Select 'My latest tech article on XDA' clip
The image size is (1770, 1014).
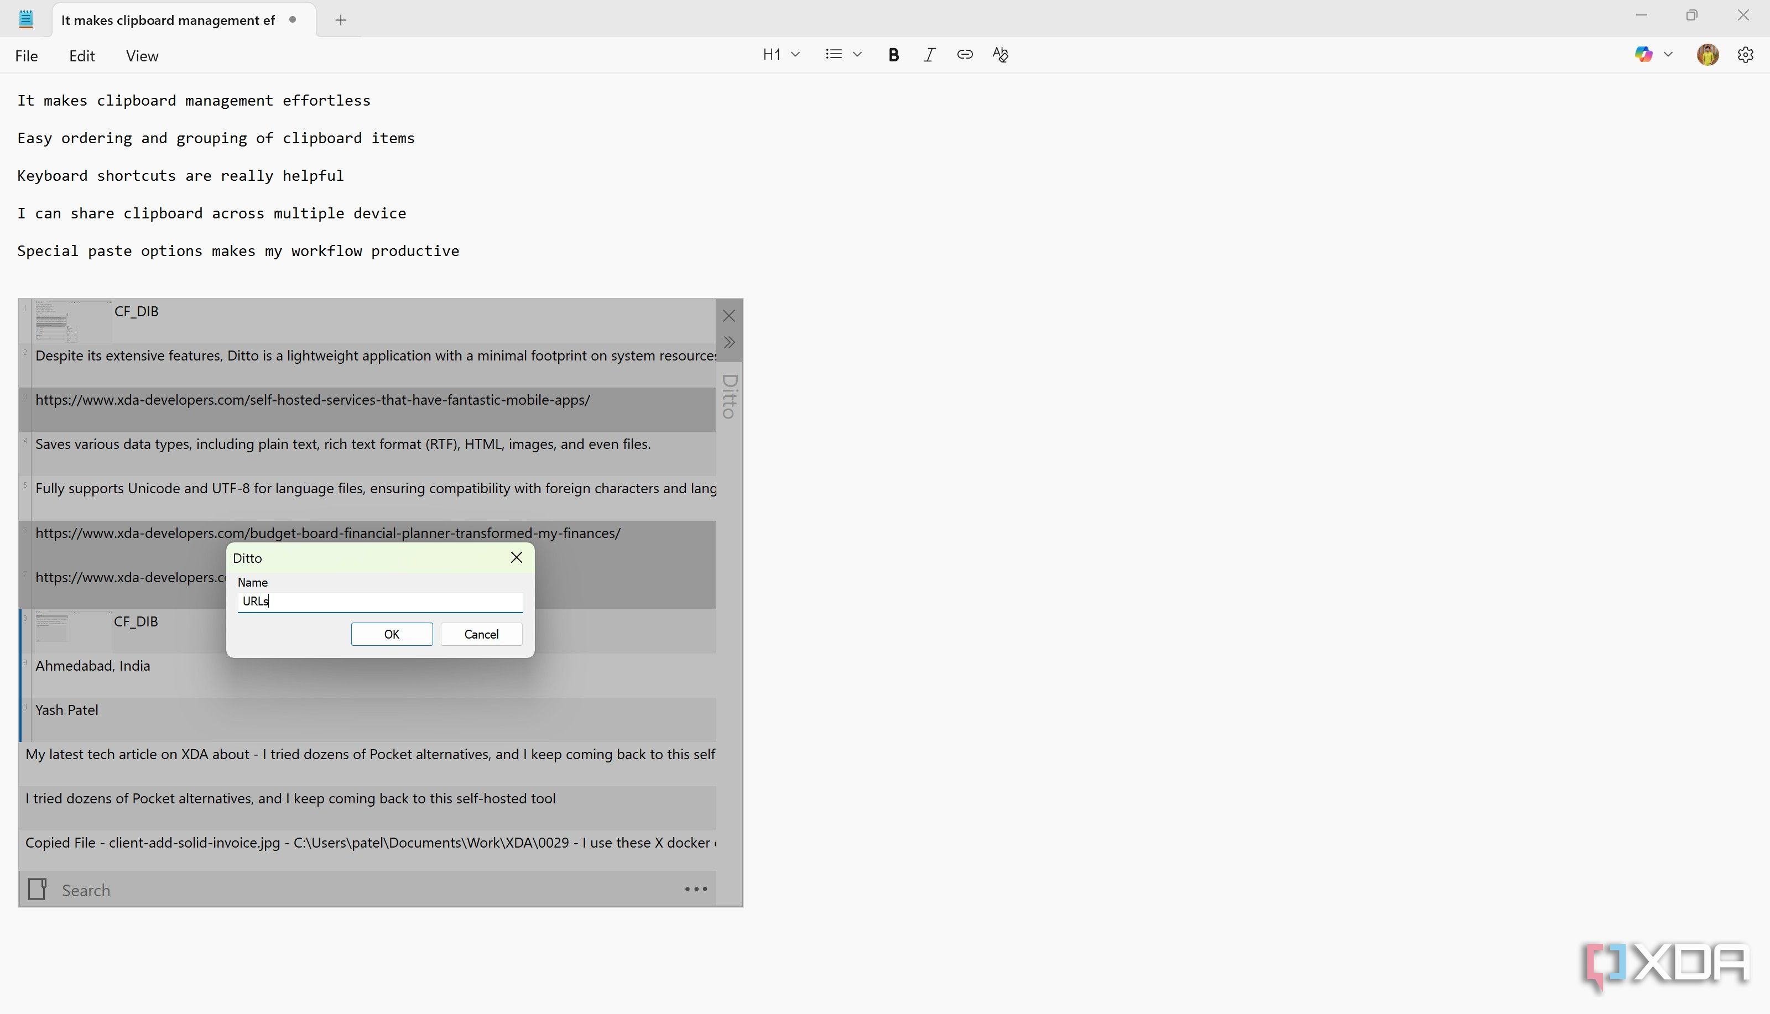(x=368, y=764)
